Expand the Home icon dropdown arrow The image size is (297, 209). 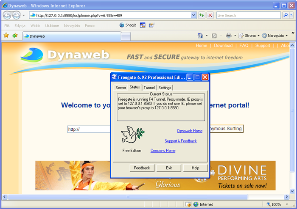[x=207, y=36]
